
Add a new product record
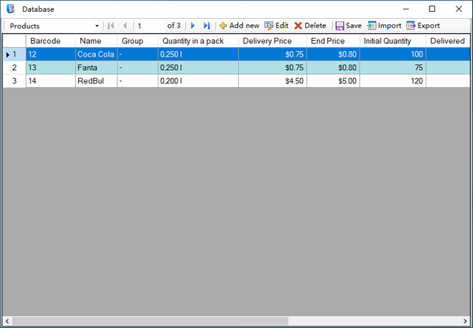[x=239, y=26]
